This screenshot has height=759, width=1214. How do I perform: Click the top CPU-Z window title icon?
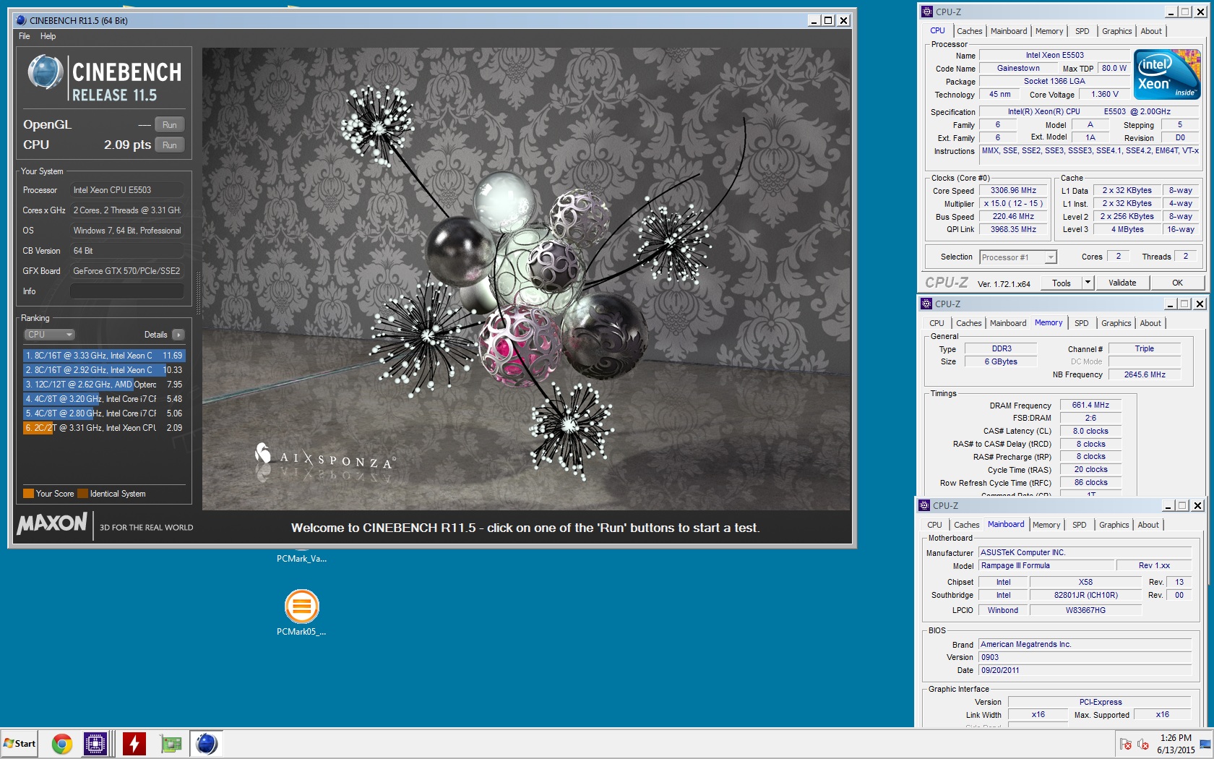(927, 12)
